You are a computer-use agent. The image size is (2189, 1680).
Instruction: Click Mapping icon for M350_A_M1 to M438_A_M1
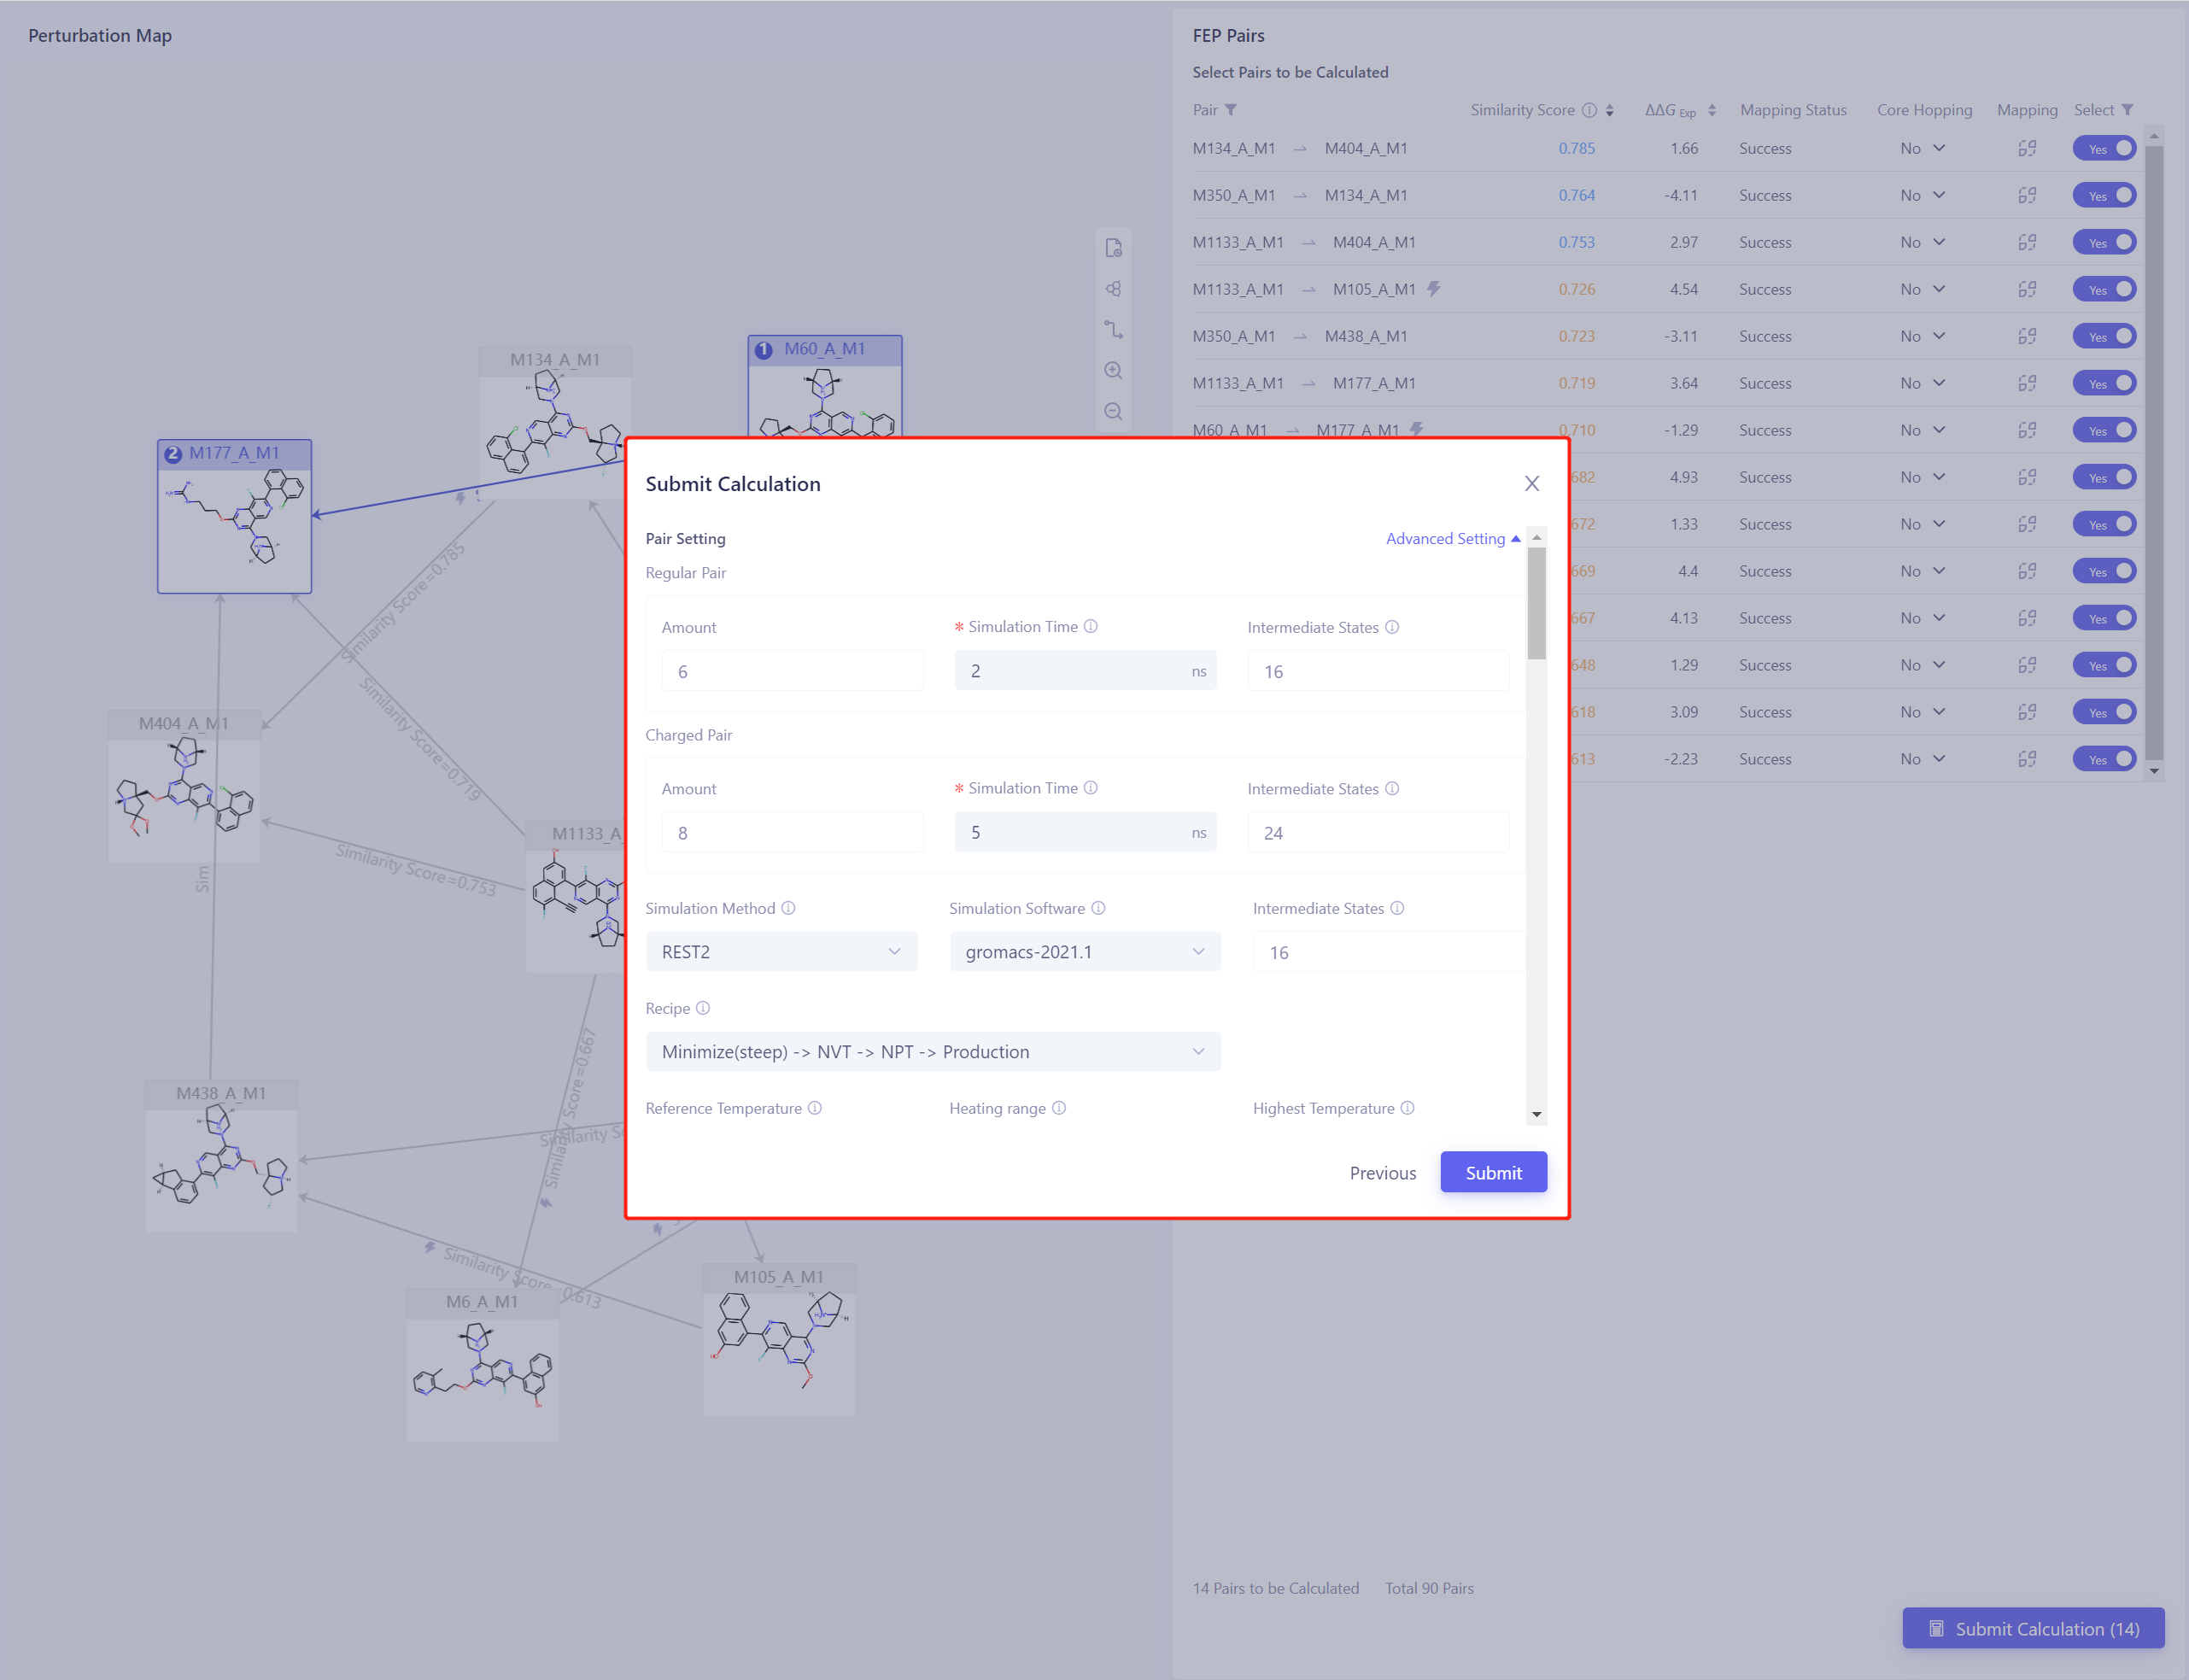point(2027,336)
